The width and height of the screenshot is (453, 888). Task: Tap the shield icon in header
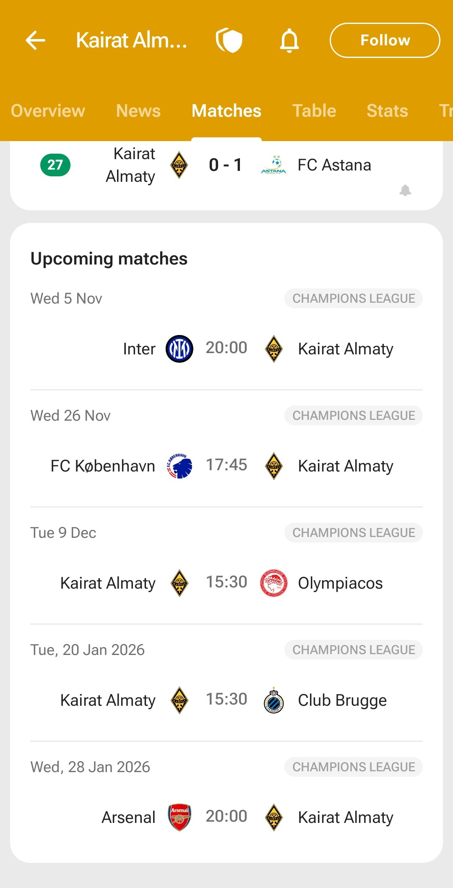(x=229, y=40)
